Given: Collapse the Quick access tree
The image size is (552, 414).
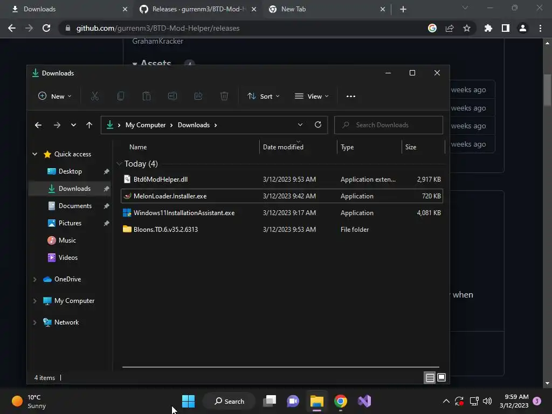Looking at the screenshot, I should [35, 154].
